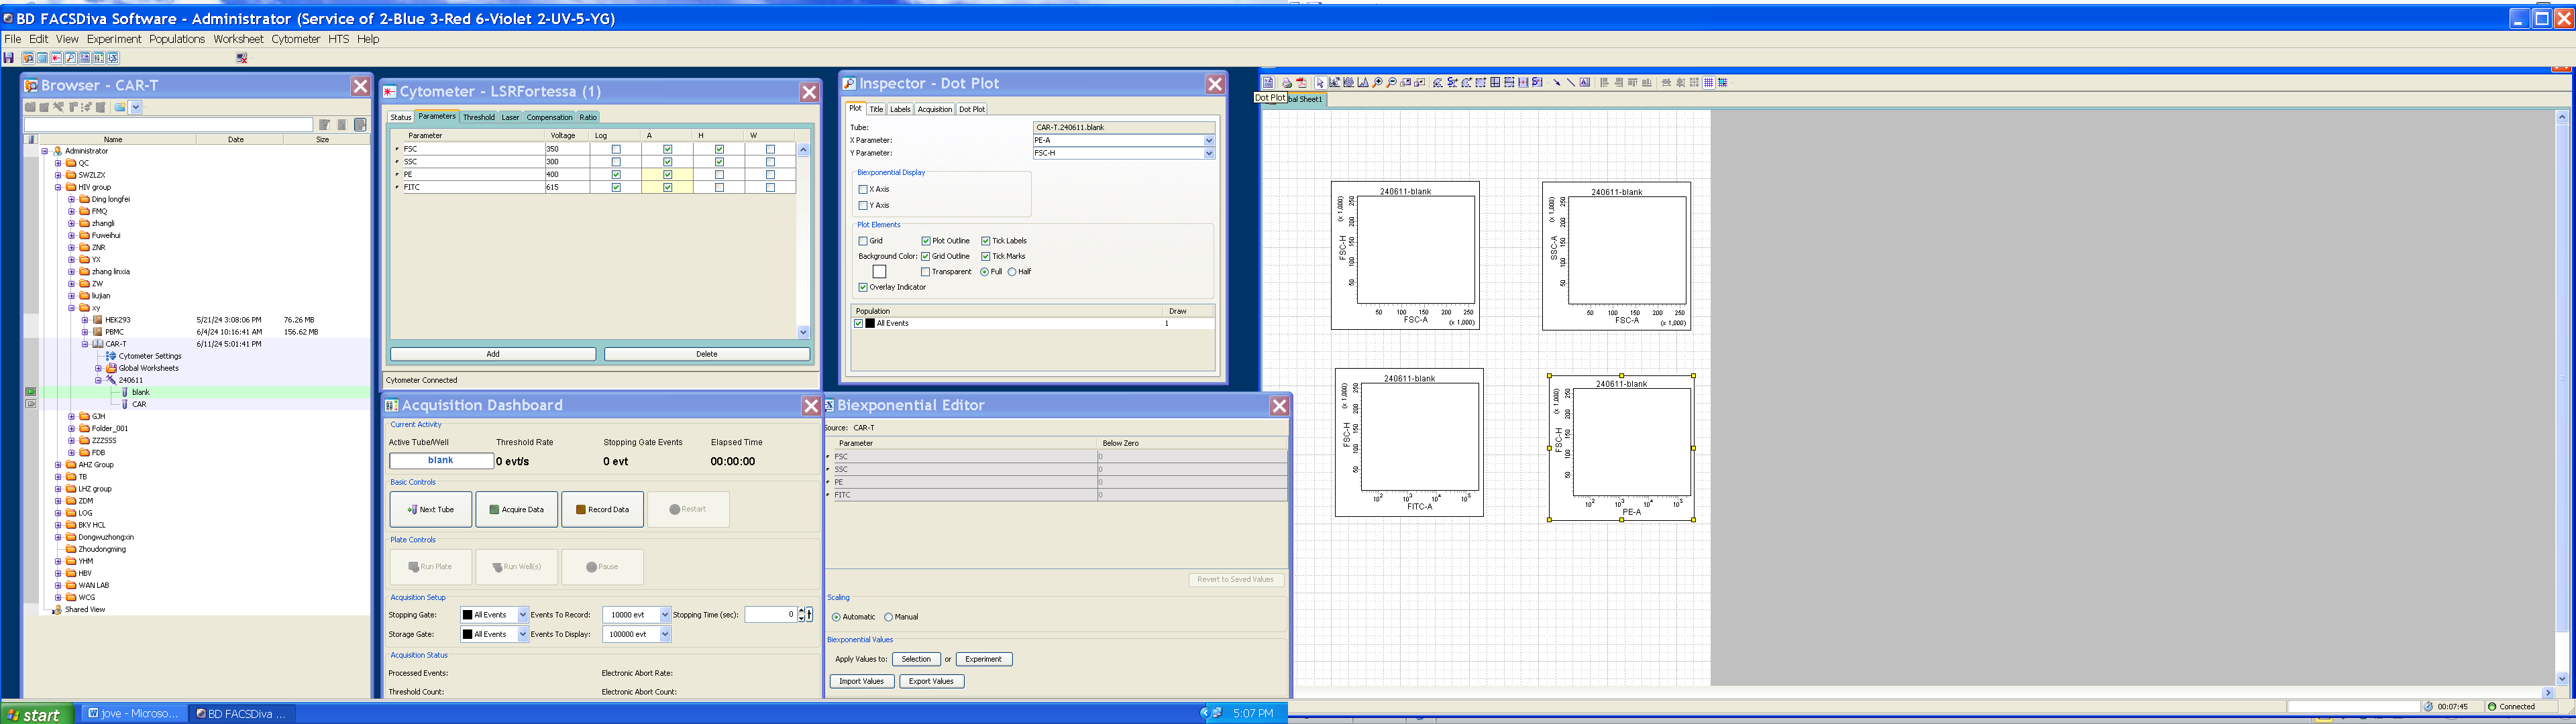Click the Acquire Data button
The image size is (2576, 724).
coord(516,509)
